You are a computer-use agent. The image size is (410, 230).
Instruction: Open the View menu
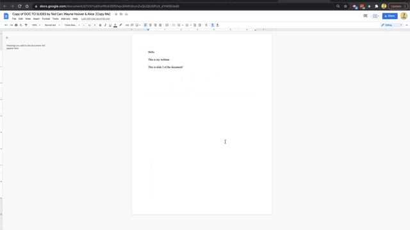click(28, 19)
